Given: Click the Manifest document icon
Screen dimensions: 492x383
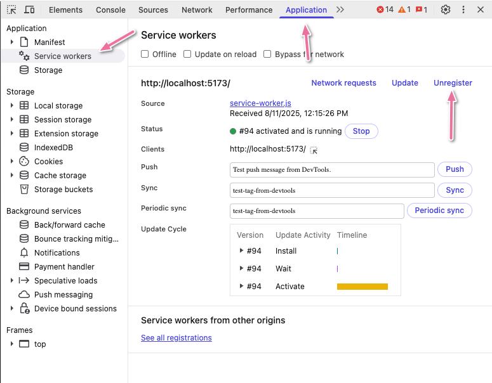Looking at the screenshot, I should [x=24, y=42].
